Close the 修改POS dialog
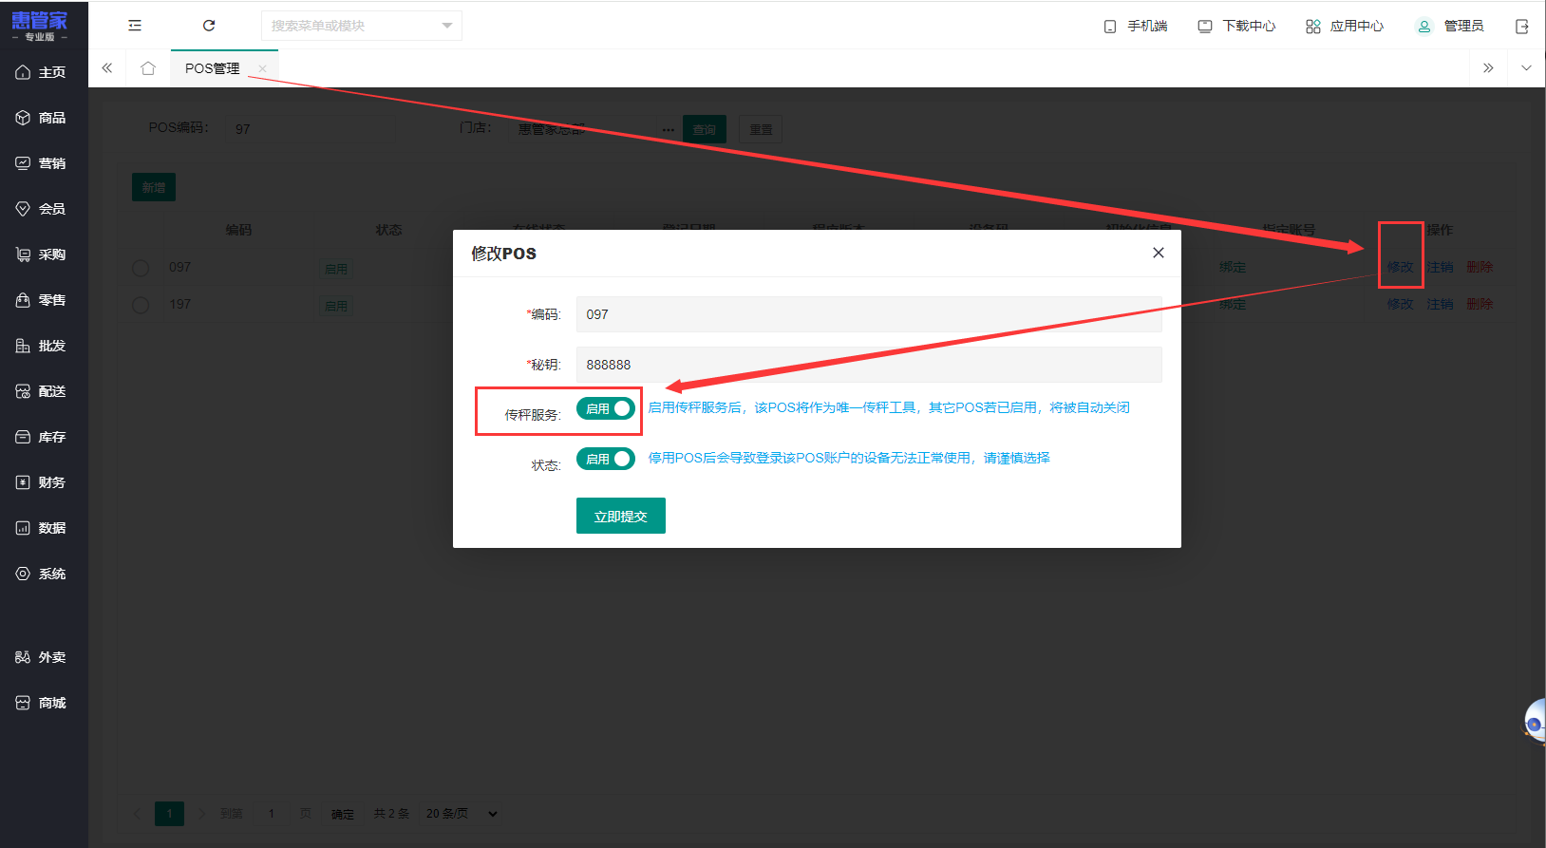This screenshot has height=848, width=1546. 1159,253
